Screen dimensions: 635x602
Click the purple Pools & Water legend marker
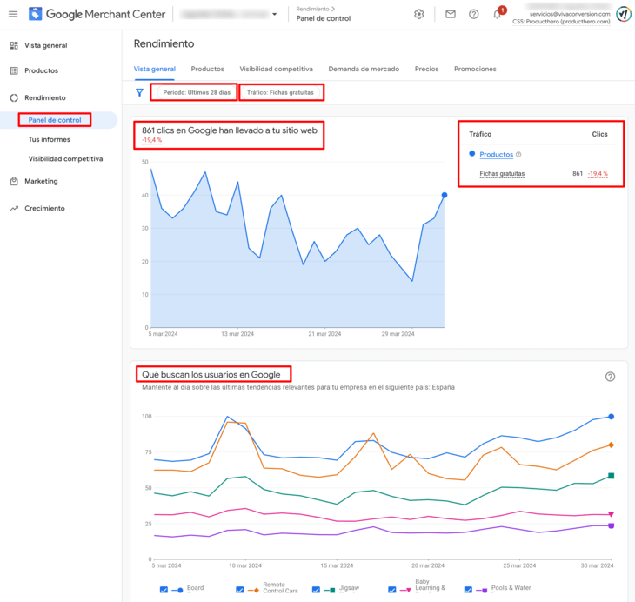(x=482, y=590)
